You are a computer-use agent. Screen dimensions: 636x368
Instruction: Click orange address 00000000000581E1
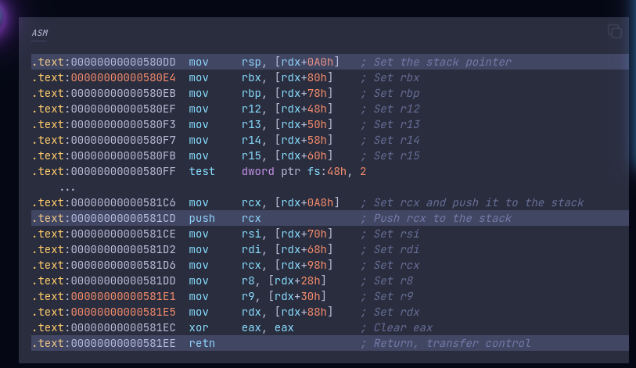[123, 296]
